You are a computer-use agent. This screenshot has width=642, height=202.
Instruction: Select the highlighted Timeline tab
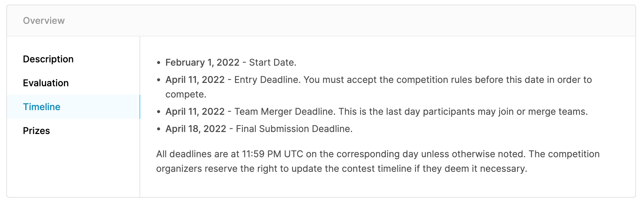click(73, 107)
